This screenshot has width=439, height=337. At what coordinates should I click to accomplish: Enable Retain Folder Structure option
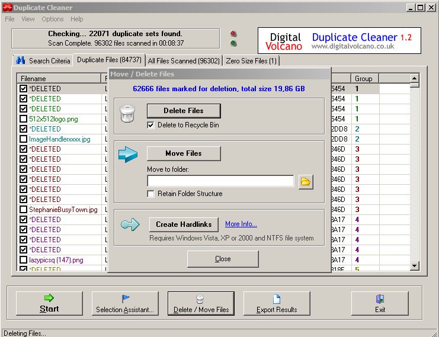tap(151, 194)
